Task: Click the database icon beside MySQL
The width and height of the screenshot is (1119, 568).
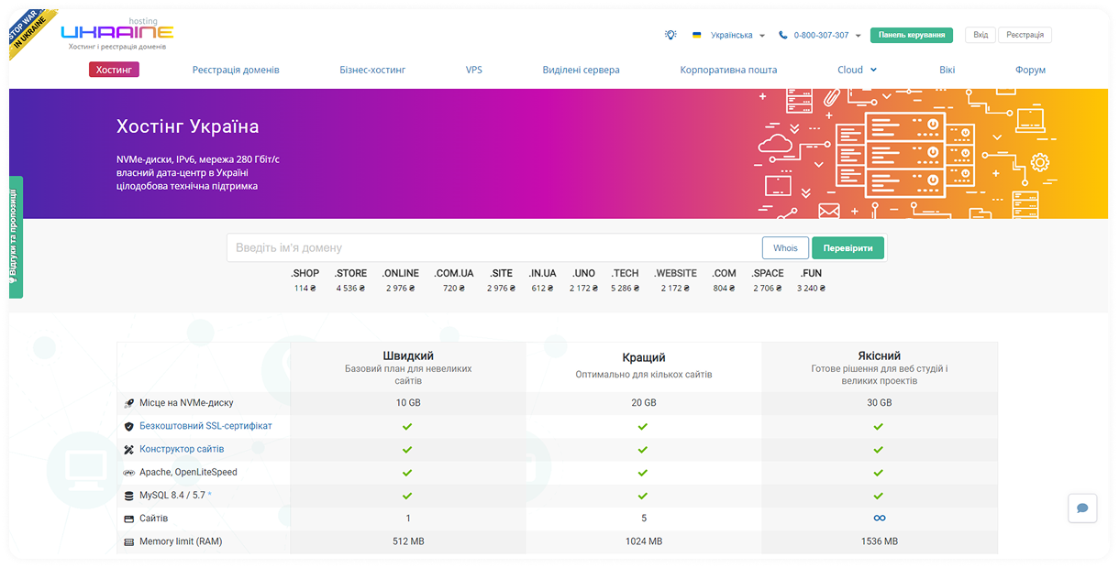Action: [x=129, y=496]
